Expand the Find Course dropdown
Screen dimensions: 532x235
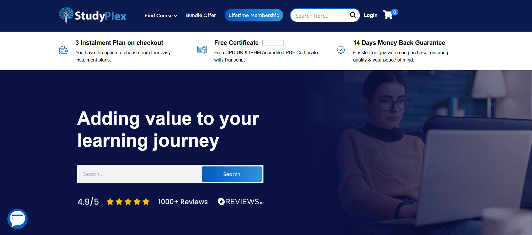[x=161, y=16]
